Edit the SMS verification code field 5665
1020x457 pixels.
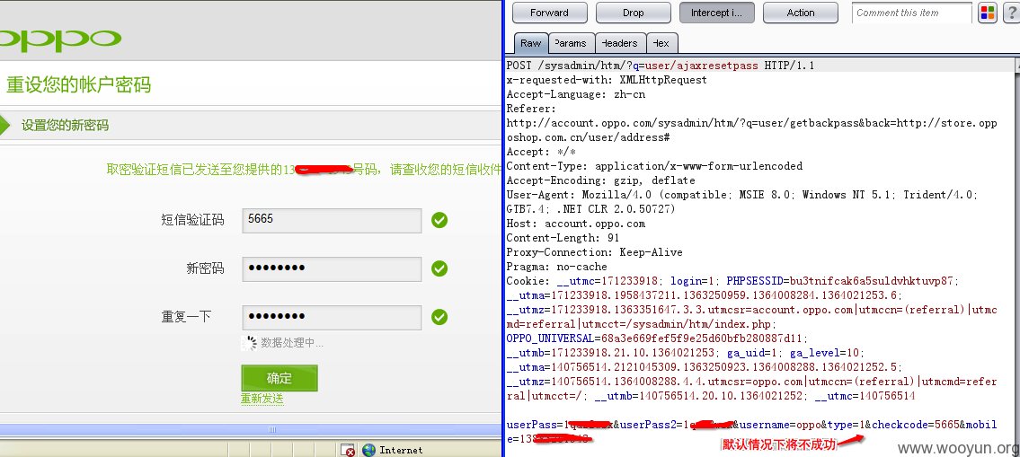pos(332,220)
